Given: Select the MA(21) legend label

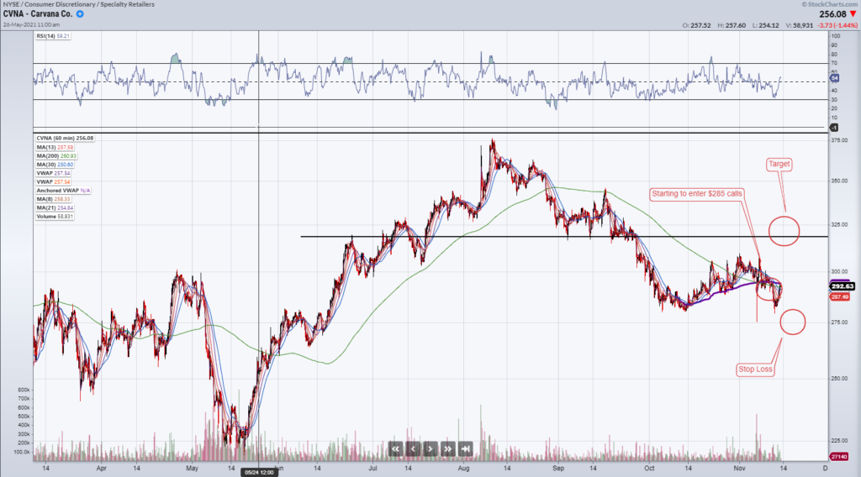Looking at the screenshot, I should pos(55,207).
